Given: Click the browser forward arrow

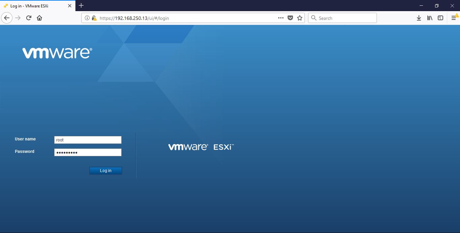Looking at the screenshot, I should click(18, 18).
